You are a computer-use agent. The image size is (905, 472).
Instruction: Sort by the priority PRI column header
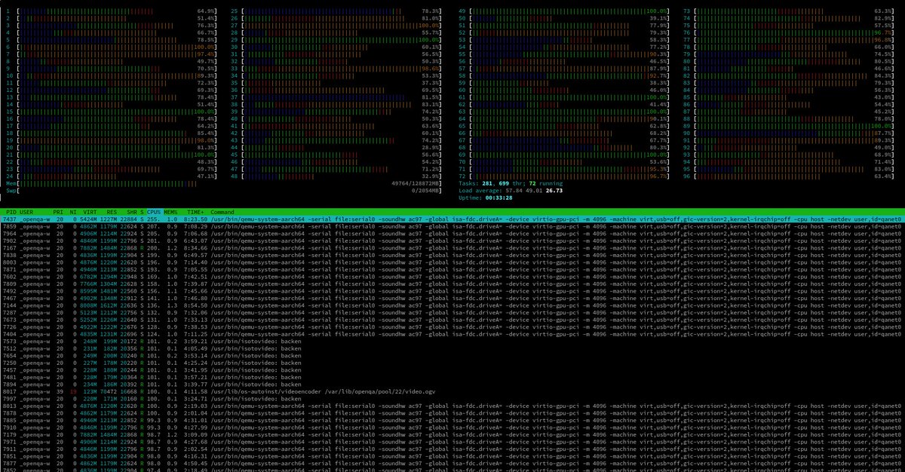pyautogui.click(x=57, y=212)
